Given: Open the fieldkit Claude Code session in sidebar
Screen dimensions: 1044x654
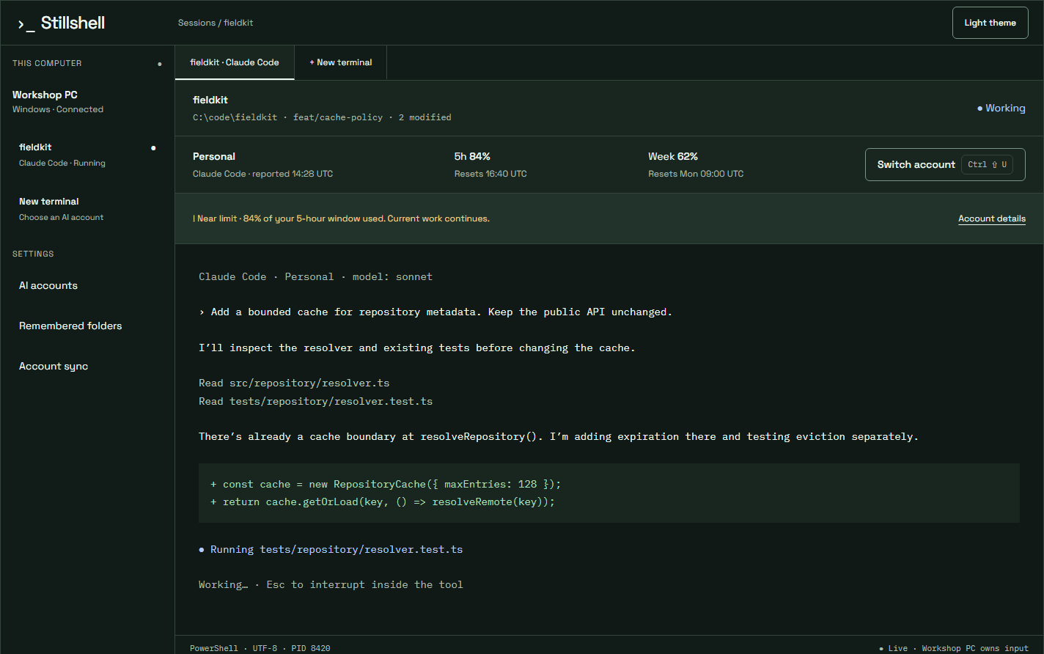Looking at the screenshot, I should [87, 155].
